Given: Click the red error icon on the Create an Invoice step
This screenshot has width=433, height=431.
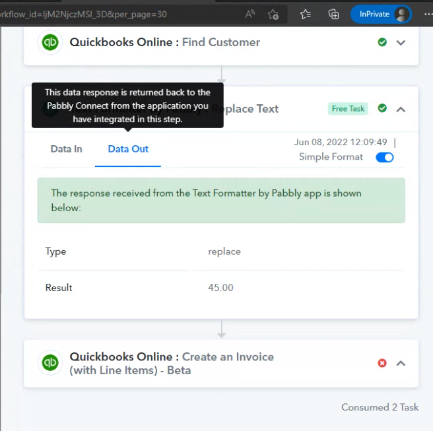Looking at the screenshot, I should (x=382, y=363).
